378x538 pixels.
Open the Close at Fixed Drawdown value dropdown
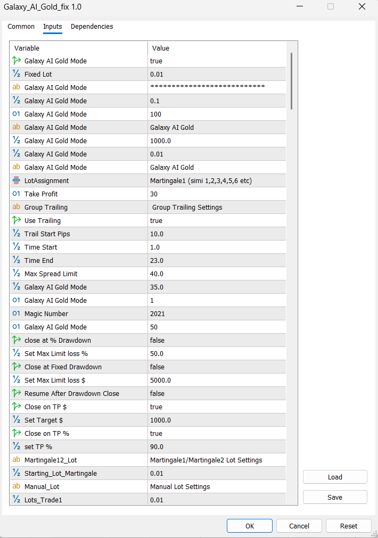[x=218, y=367]
